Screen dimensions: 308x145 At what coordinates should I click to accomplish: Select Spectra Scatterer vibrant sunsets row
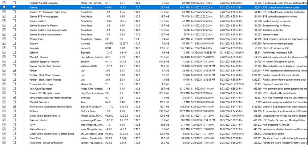click(x=154, y=34)
